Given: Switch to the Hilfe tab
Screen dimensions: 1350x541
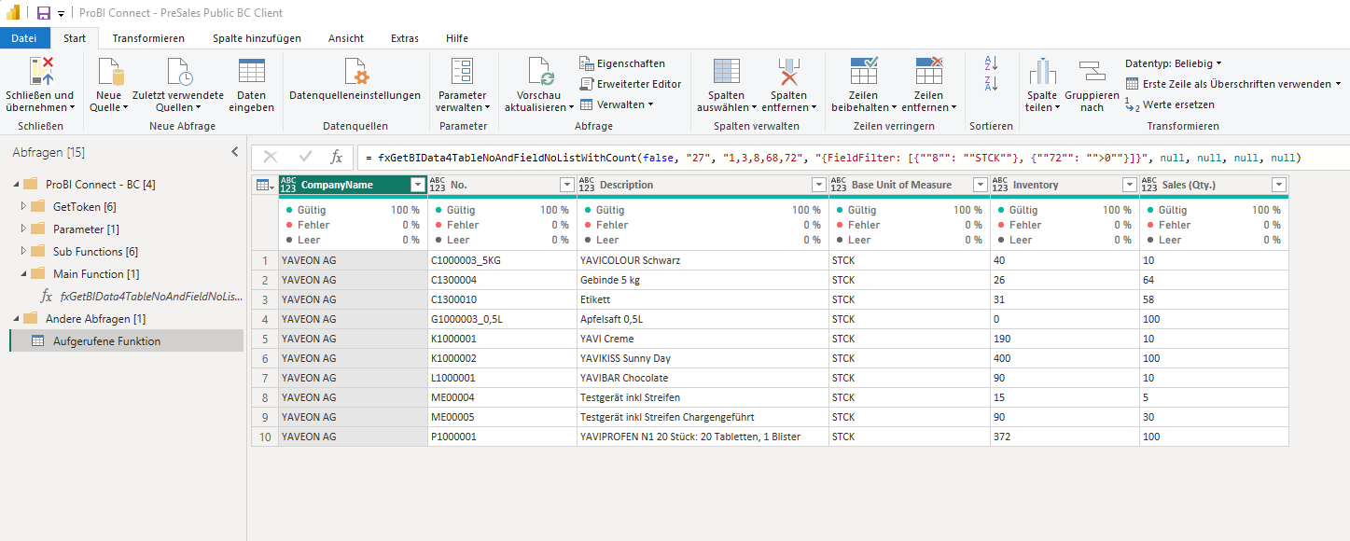Looking at the screenshot, I should (457, 38).
